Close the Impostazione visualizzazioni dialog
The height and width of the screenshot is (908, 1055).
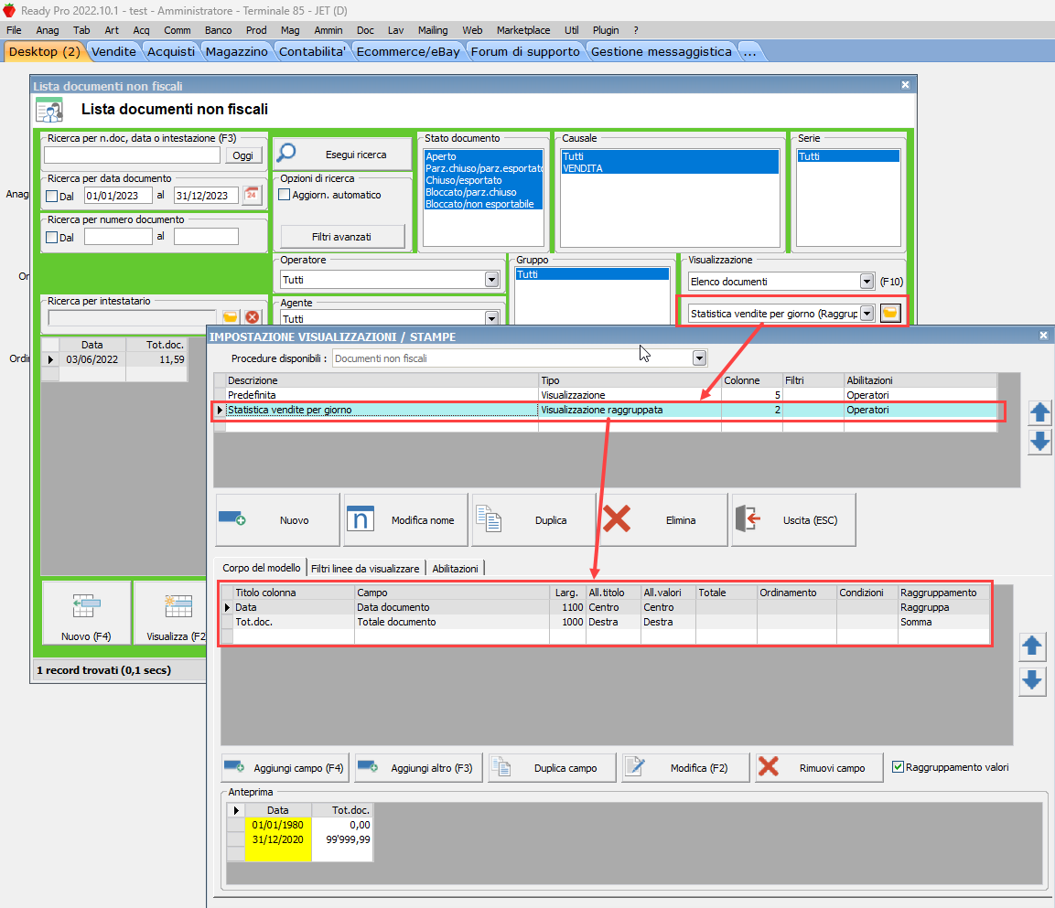point(1043,335)
